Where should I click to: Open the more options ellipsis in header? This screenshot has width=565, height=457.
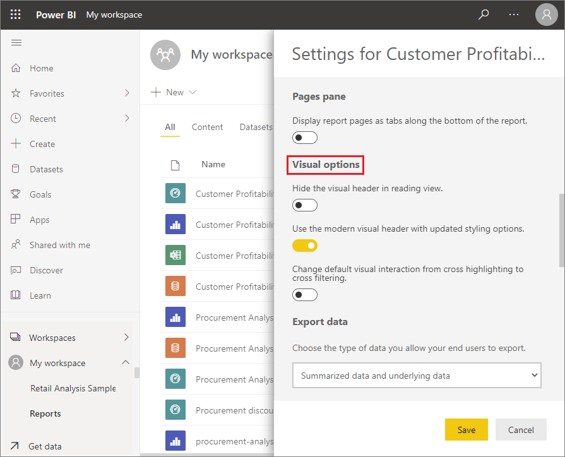pyautogui.click(x=514, y=15)
